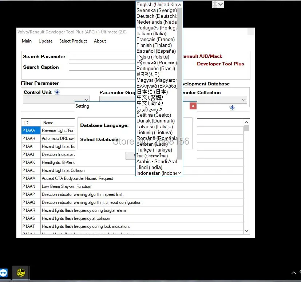The width and height of the screenshot is (301, 282).
Task: Open the About menu
Action: tap(100, 41)
